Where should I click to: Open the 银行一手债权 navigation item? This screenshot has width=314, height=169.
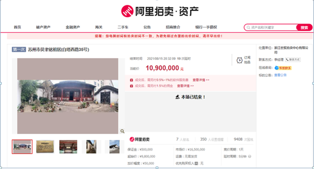(206, 27)
